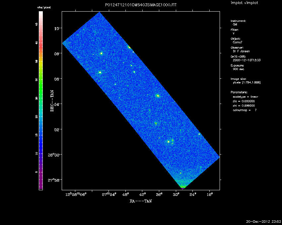Click the DEC--TAN axis label

click(52, 101)
